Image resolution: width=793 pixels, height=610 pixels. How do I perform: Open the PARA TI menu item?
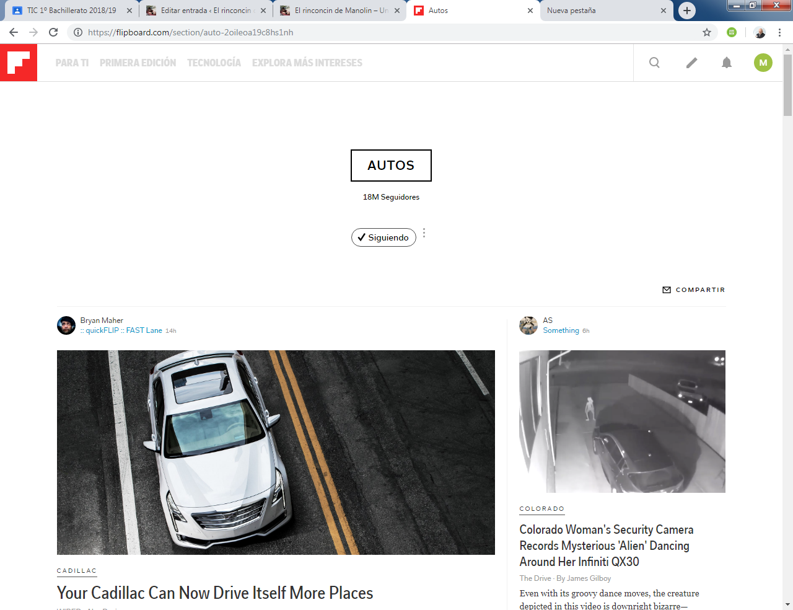point(72,63)
